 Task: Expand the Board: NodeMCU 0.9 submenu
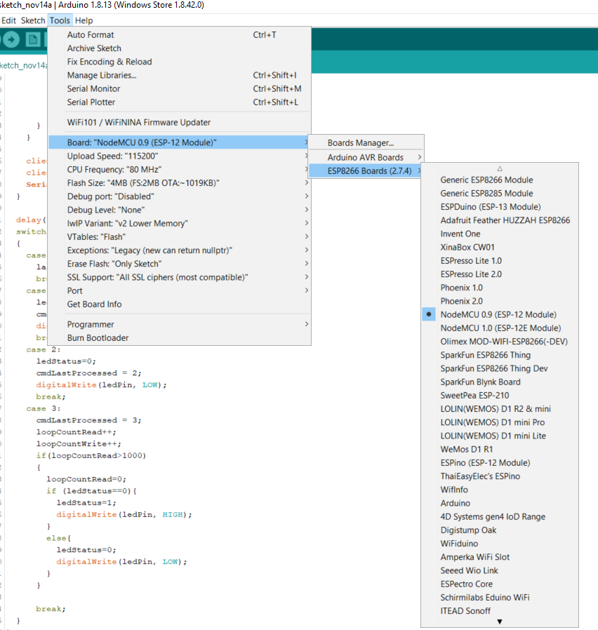coord(180,142)
